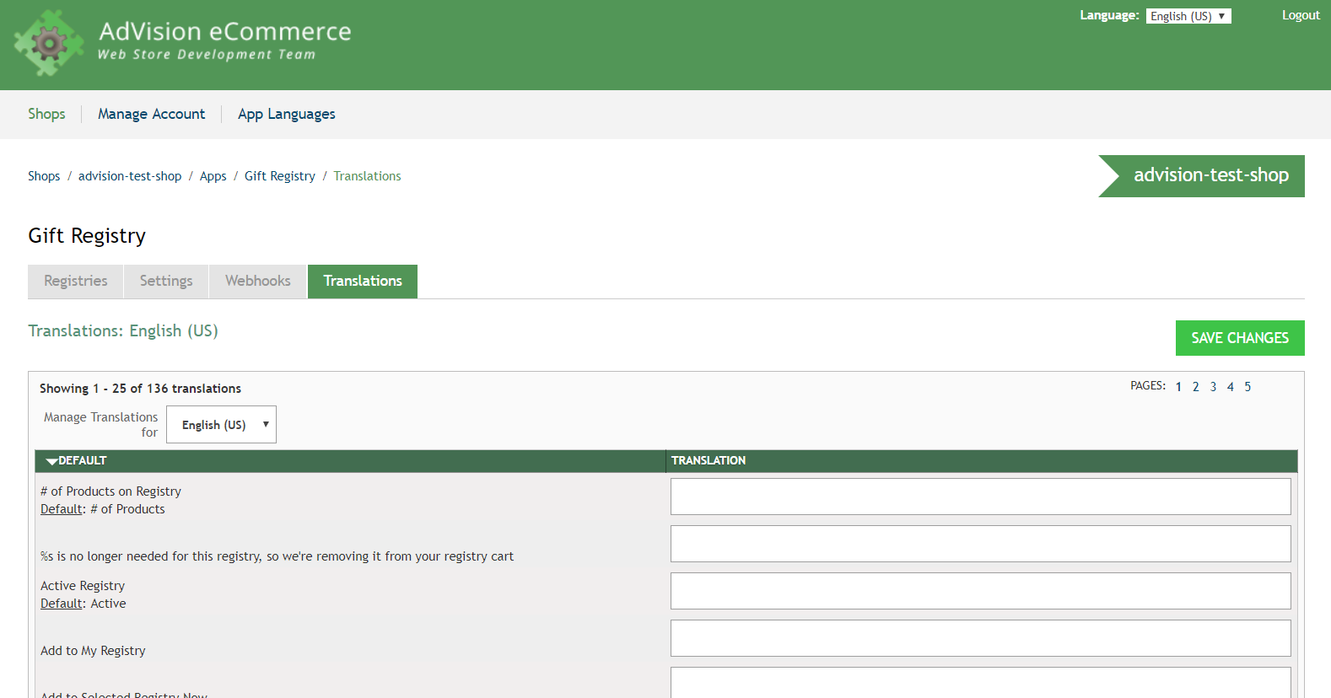The image size is (1331, 698).
Task: Open Apps breadcrumb link
Action: pyautogui.click(x=213, y=176)
